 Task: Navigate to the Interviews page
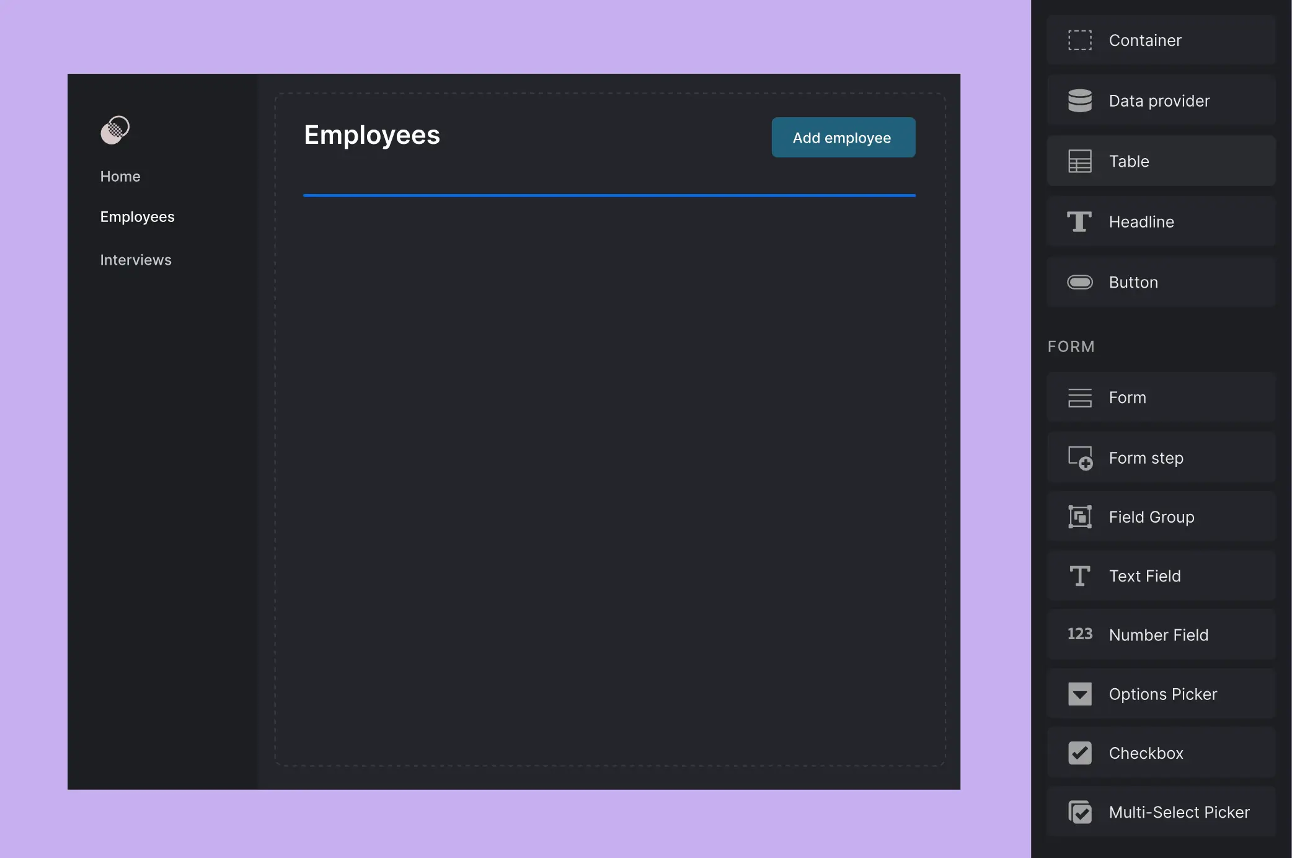135,259
